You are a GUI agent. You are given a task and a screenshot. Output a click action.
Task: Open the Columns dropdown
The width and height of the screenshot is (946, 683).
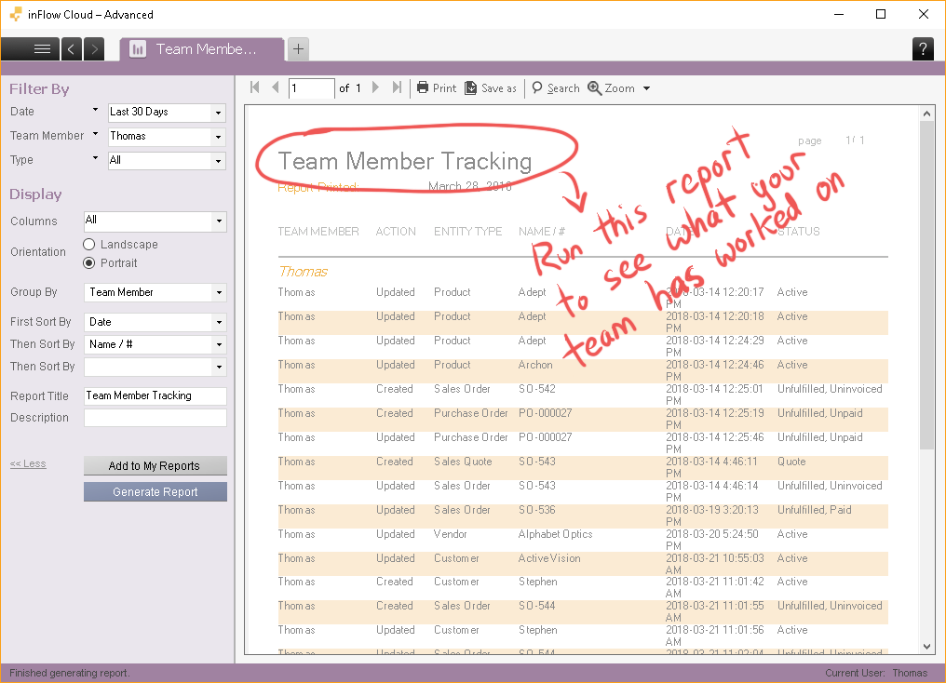[x=155, y=221]
